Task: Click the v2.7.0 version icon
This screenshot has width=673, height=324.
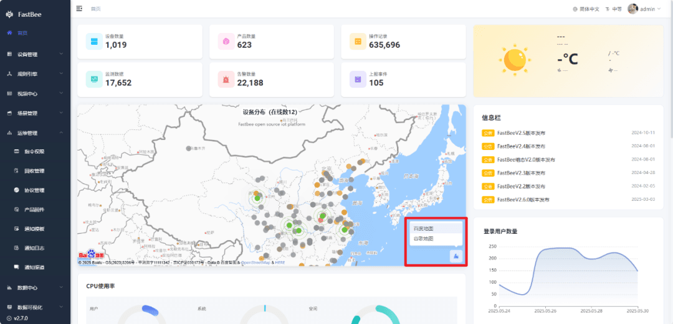Action: click(9, 318)
